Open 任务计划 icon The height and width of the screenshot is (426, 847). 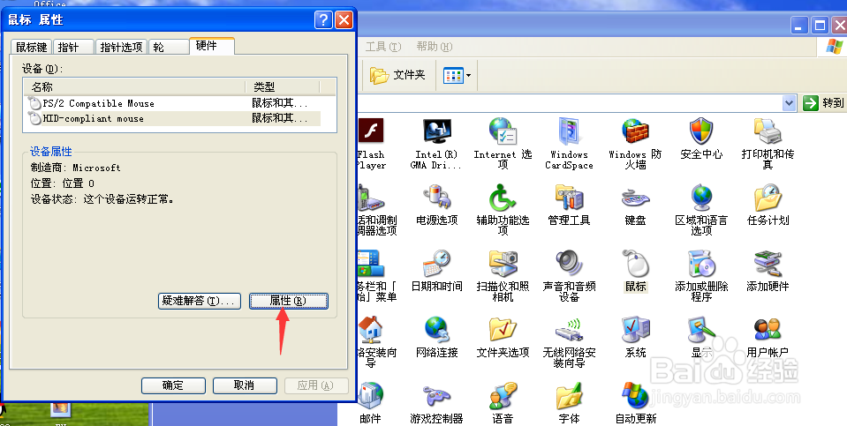coord(768,198)
